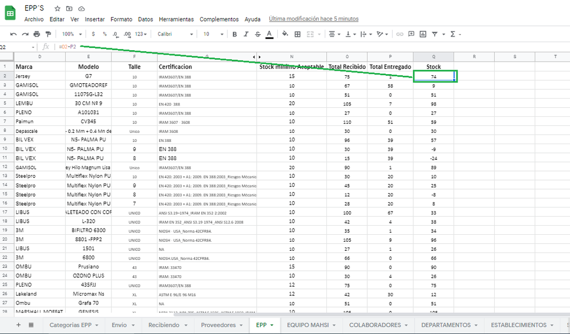Viewport: 570px width, 334px height.
Task: Click the move to folder icon
Action: [x=69, y=9]
